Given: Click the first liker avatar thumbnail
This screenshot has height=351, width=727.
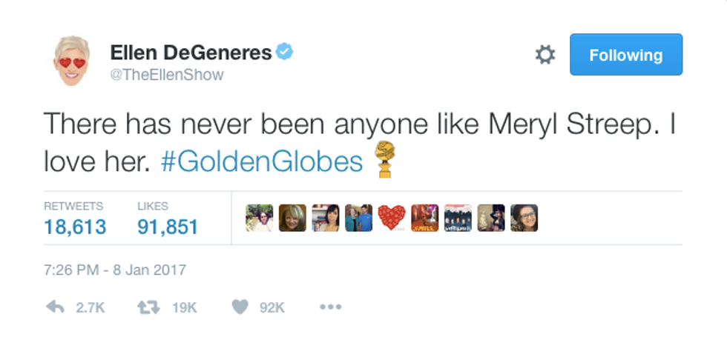Looking at the screenshot, I should (259, 218).
